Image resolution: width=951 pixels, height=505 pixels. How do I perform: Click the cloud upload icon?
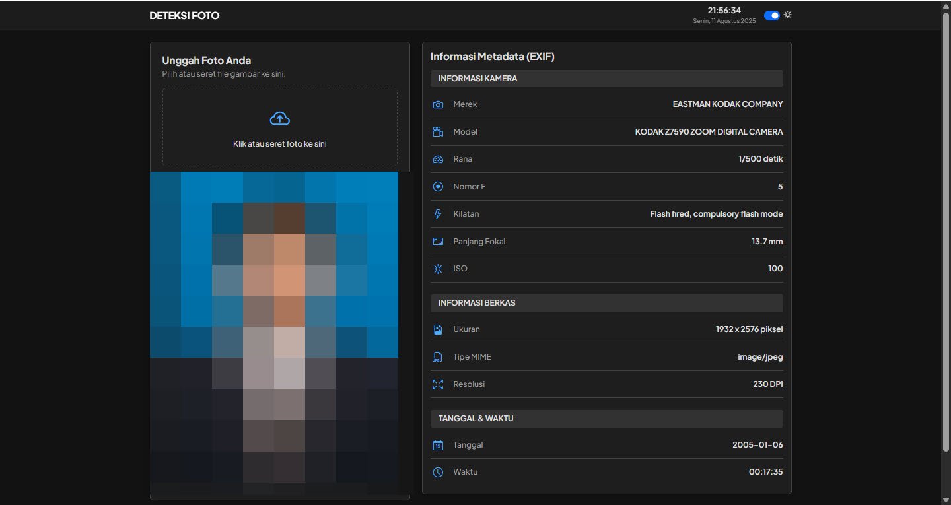coord(280,119)
